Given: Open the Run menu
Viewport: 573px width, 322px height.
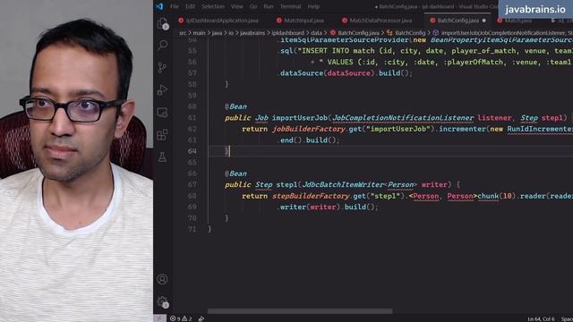Looking at the screenshot, I should click(x=269, y=6).
